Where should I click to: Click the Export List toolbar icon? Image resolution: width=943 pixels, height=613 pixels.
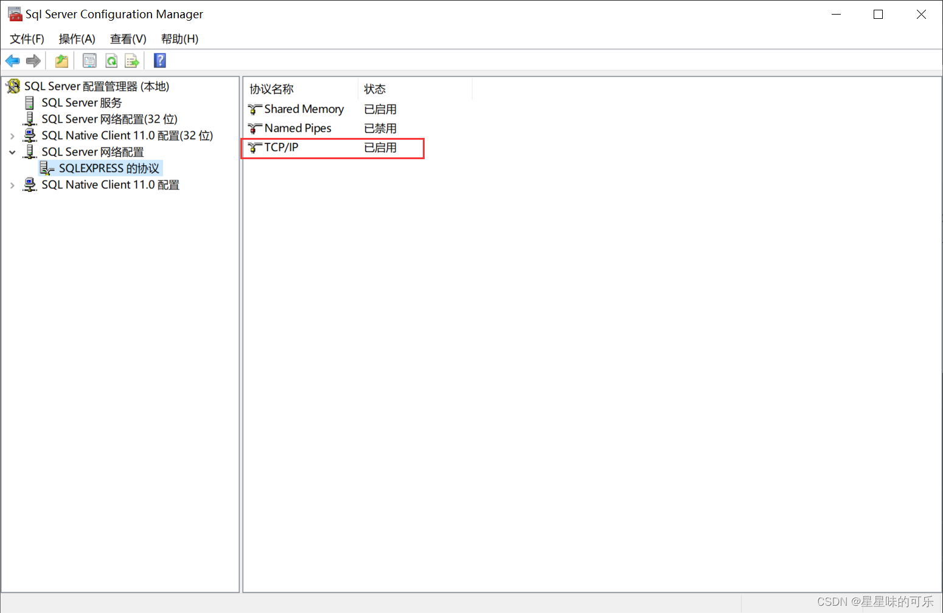(x=132, y=61)
